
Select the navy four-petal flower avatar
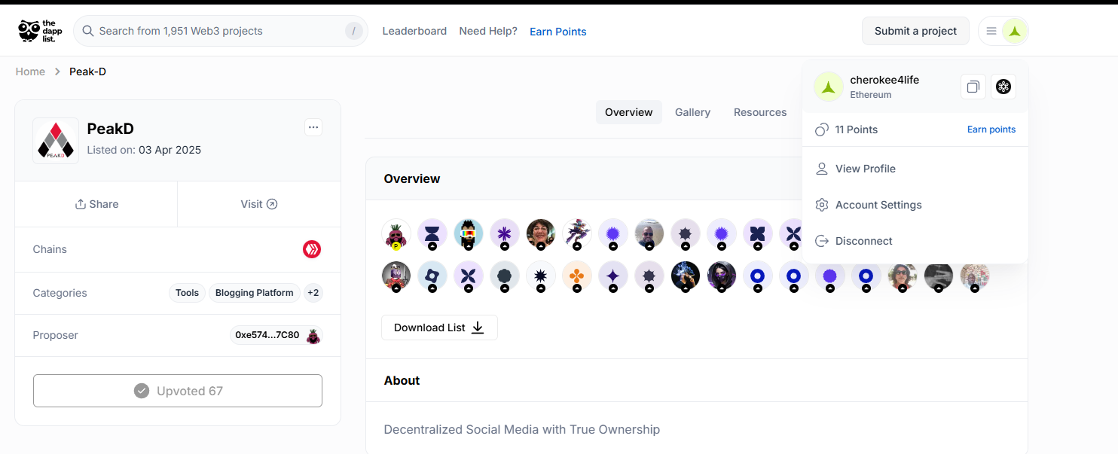coord(758,234)
